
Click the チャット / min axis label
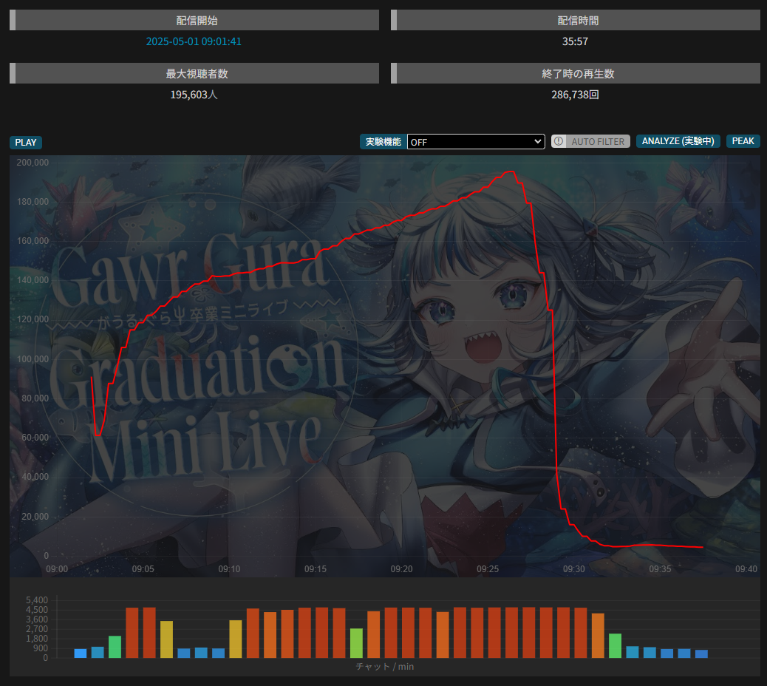click(384, 667)
